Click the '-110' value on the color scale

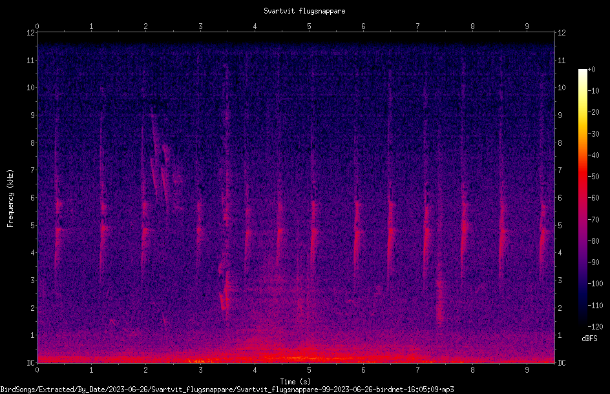[595, 306]
